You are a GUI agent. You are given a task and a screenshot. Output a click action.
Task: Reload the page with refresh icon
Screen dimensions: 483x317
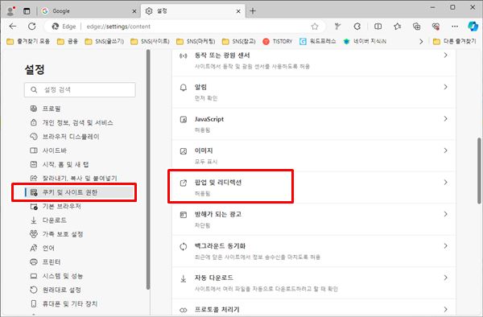click(32, 27)
